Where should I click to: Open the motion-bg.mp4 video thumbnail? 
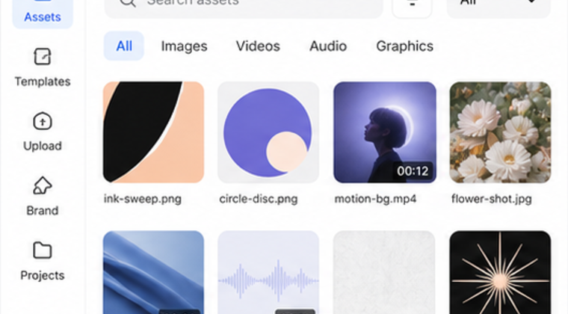[x=385, y=132]
